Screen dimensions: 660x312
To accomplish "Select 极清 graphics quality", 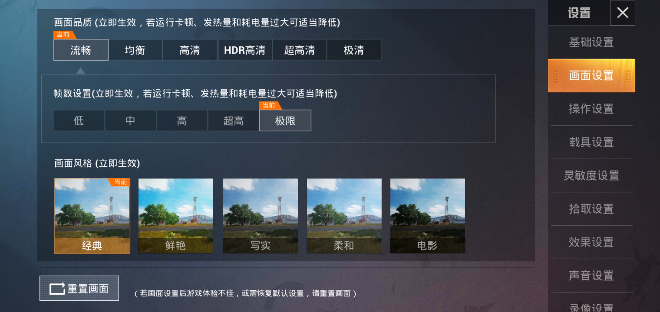I will (354, 50).
